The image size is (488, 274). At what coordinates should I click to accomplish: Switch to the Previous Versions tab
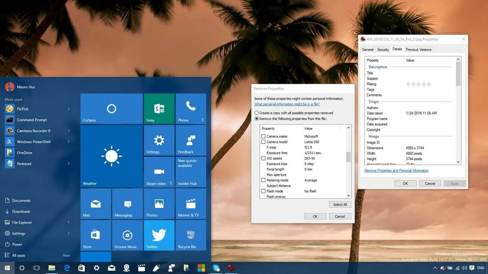[x=418, y=50]
